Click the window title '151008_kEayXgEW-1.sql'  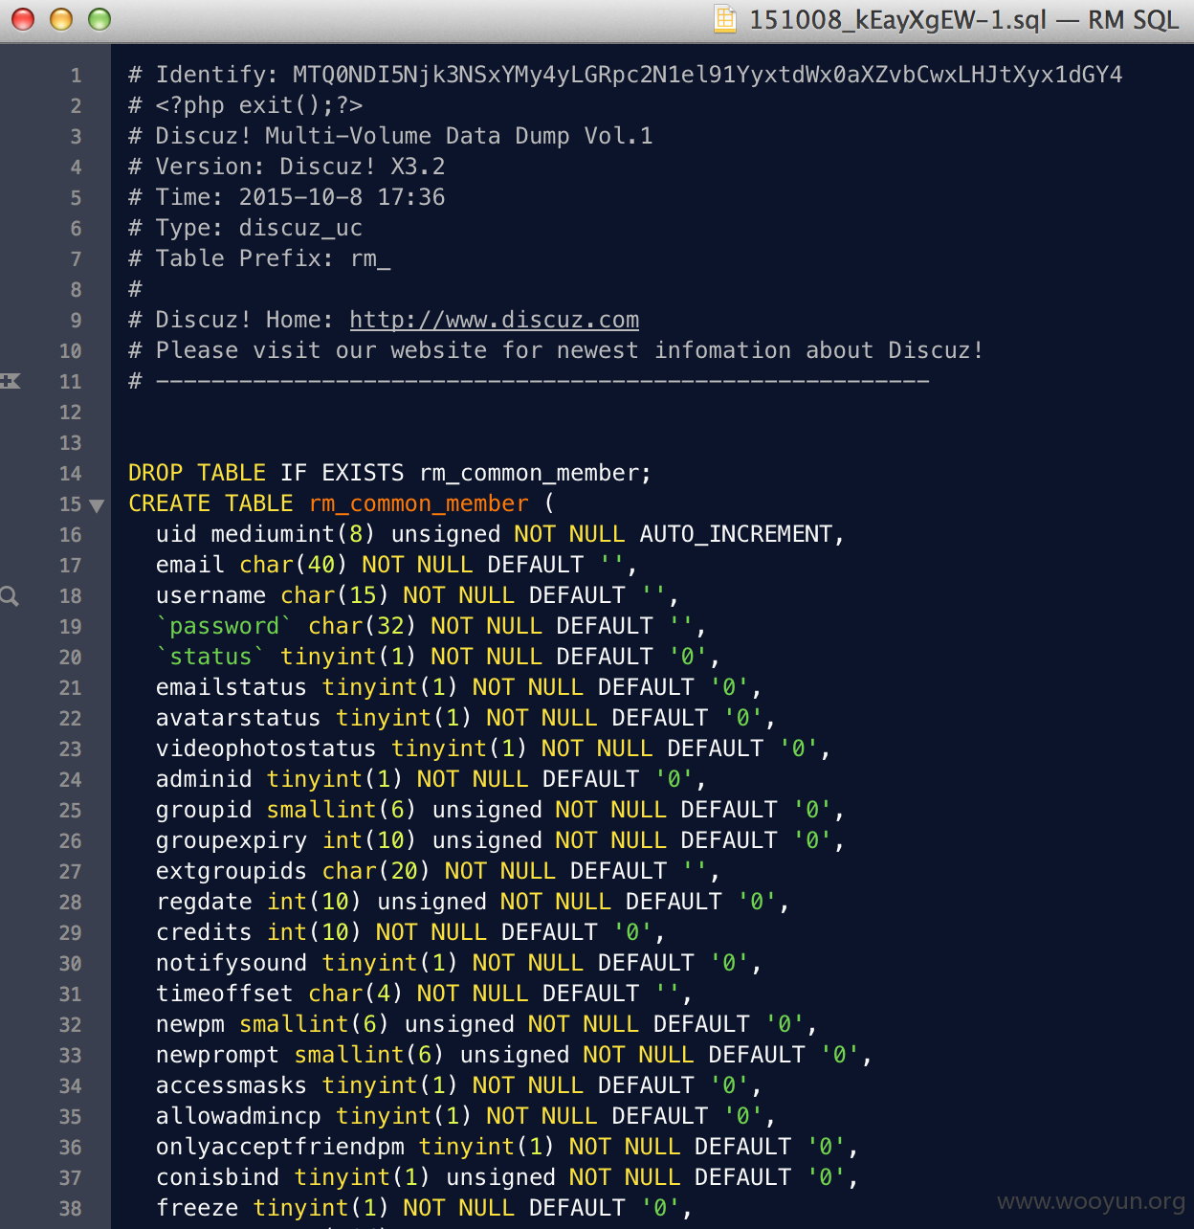897,19
